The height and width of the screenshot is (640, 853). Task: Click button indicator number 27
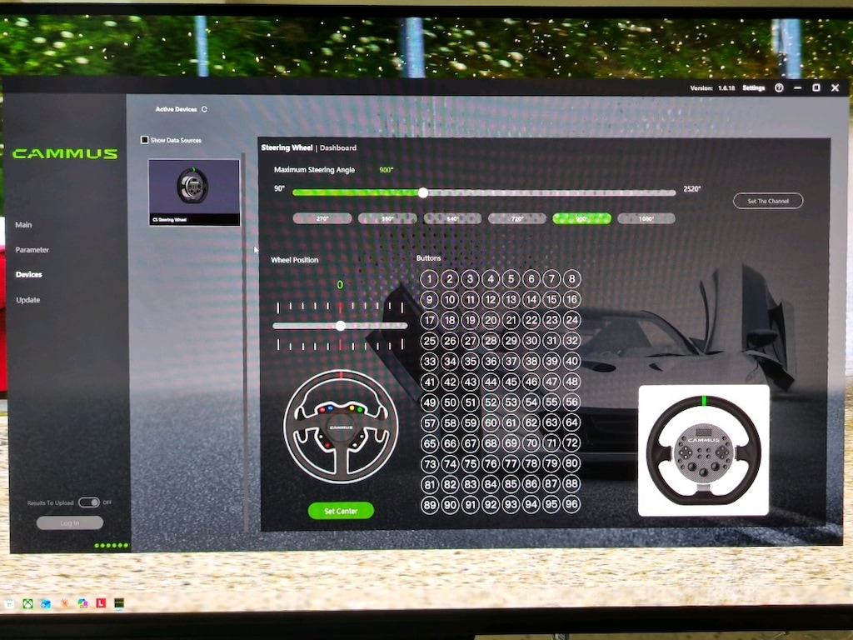point(470,341)
